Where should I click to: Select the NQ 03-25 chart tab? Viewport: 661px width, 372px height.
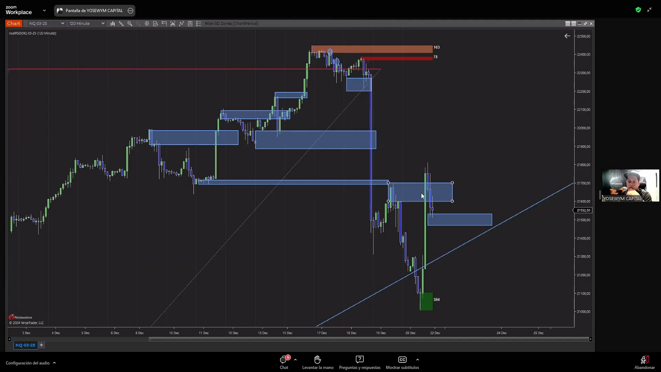click(x=25, y=345)
